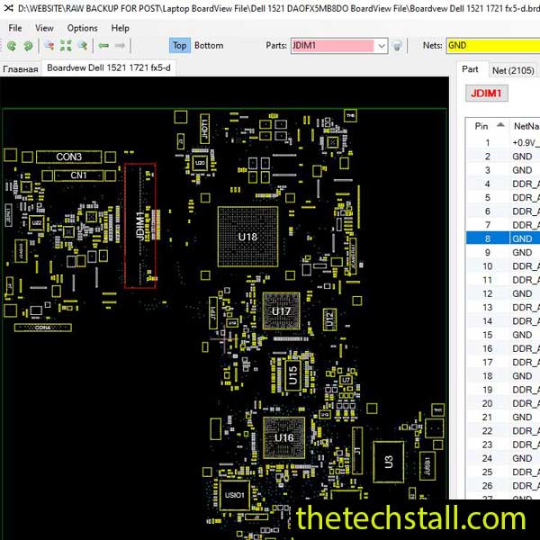Go forward with the gray right arrow
540x540 pixels.
click(120, 46)
